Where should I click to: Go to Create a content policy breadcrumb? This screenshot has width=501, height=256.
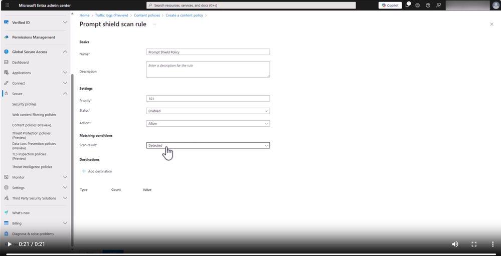(x=184, y=16)
